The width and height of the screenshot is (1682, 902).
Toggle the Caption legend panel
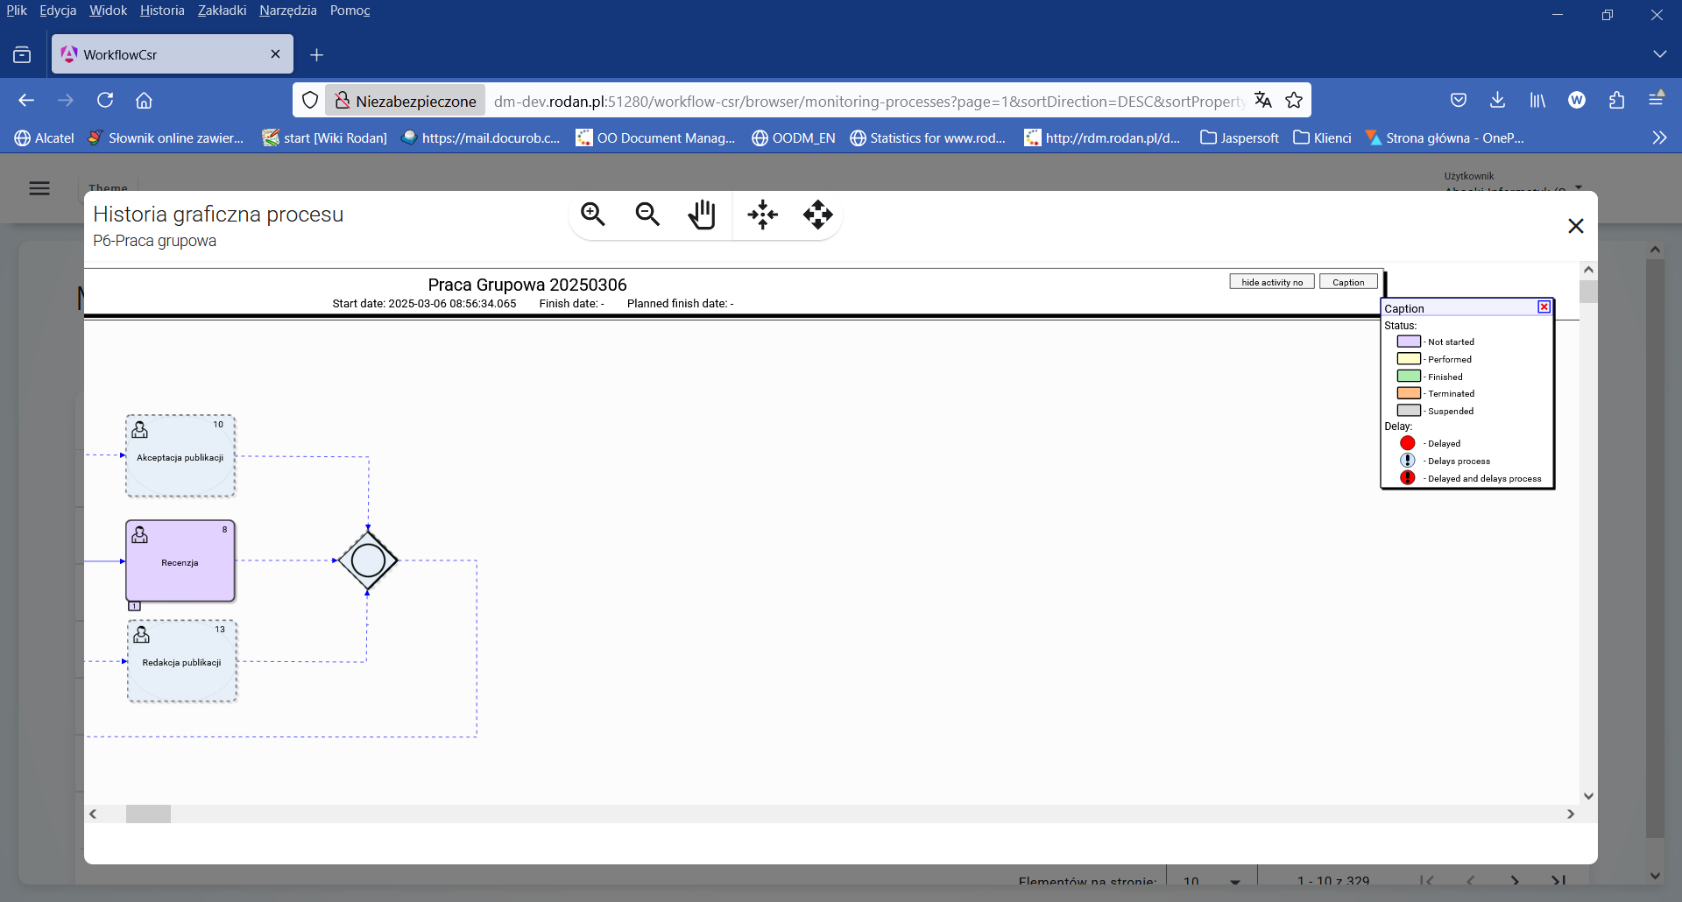(x=1347, y=281)
